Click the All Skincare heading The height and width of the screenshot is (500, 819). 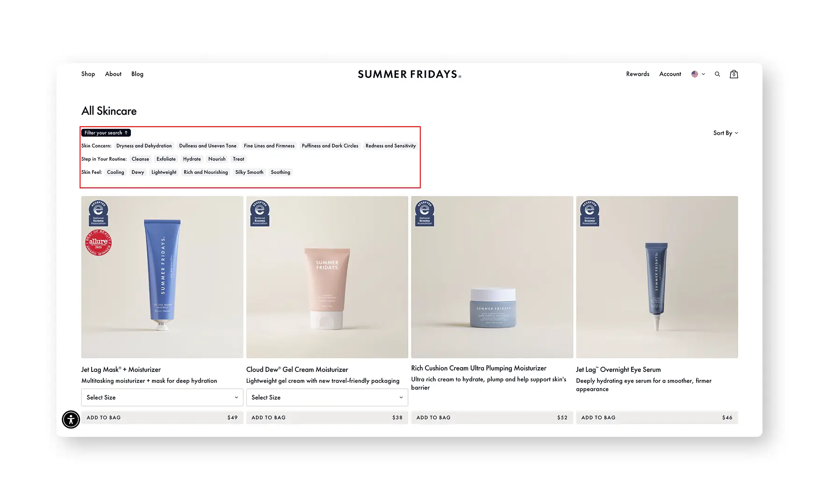tap(109, 111)
